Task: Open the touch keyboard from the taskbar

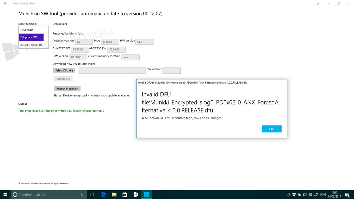Action: coord(323,195)
